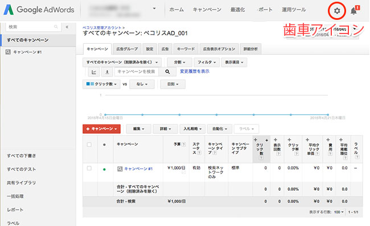This screenshot has width=370, height=226.
Task: Click the sort arrow in クリック数 header
Action: click(266, 140)
